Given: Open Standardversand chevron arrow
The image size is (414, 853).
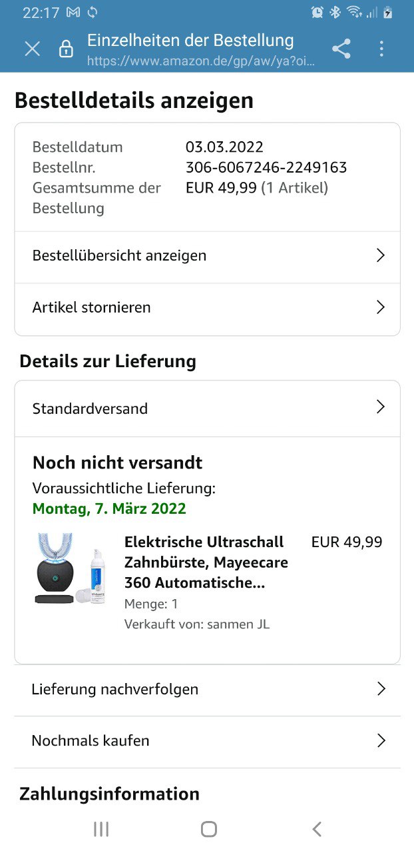Looking at the screenshot, I should 380,407.
